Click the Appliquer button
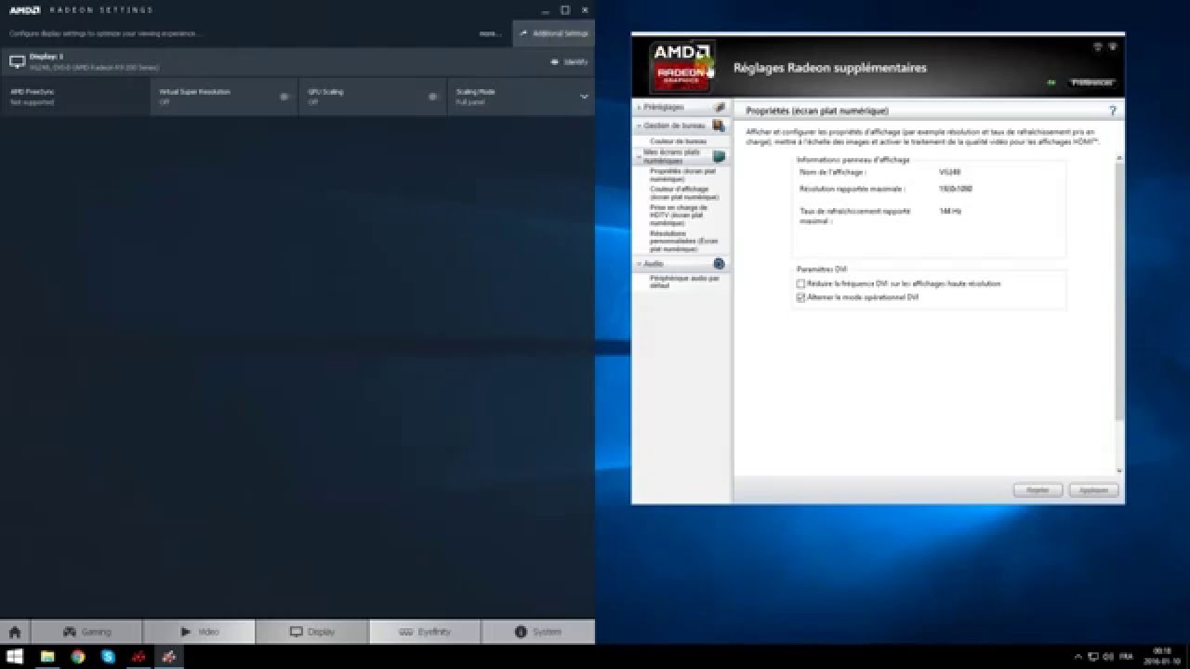Viewport: 1190px width, 669px height. pos(1093,490)
